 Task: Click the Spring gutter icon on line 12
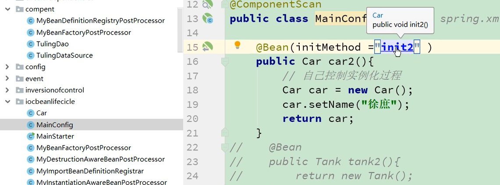pos(207,4)
